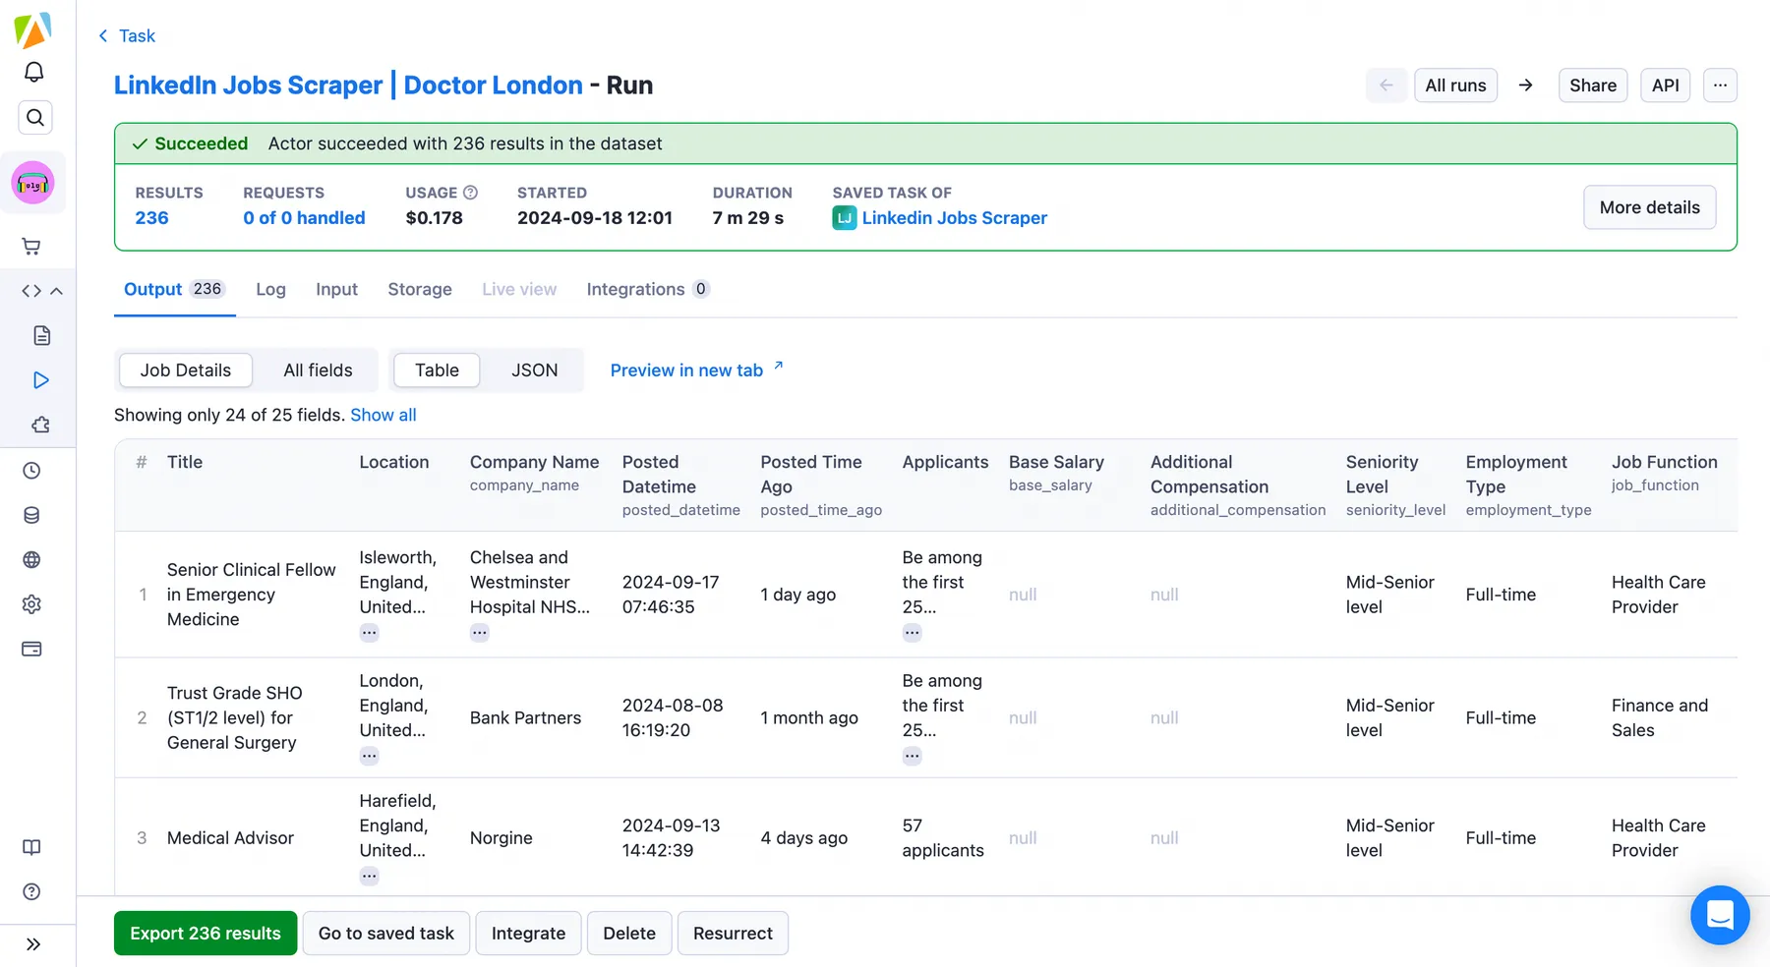Open the Storage database icon
This screenshot has height=967, width=1770.
[x=31, y=515]
